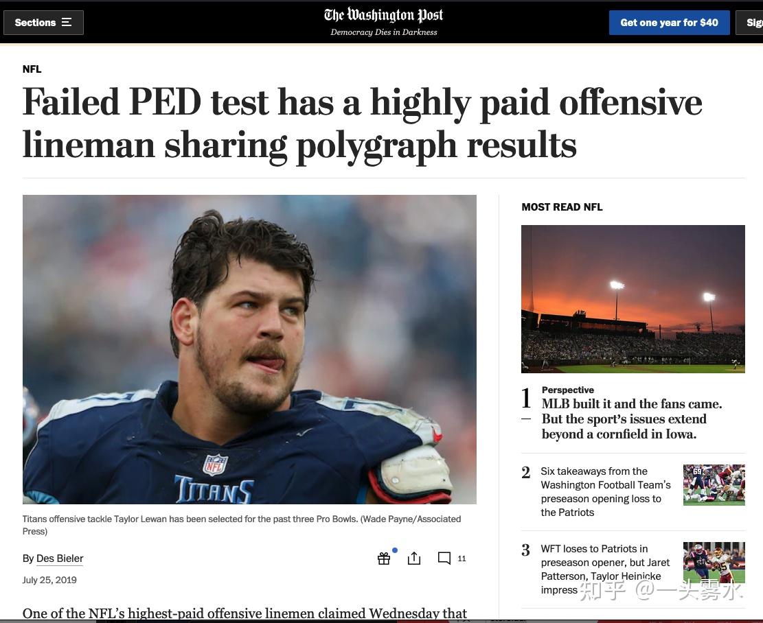Click the Washington Post logo
The width and height of the screenshot is (763, 623).
click(383, 16)
